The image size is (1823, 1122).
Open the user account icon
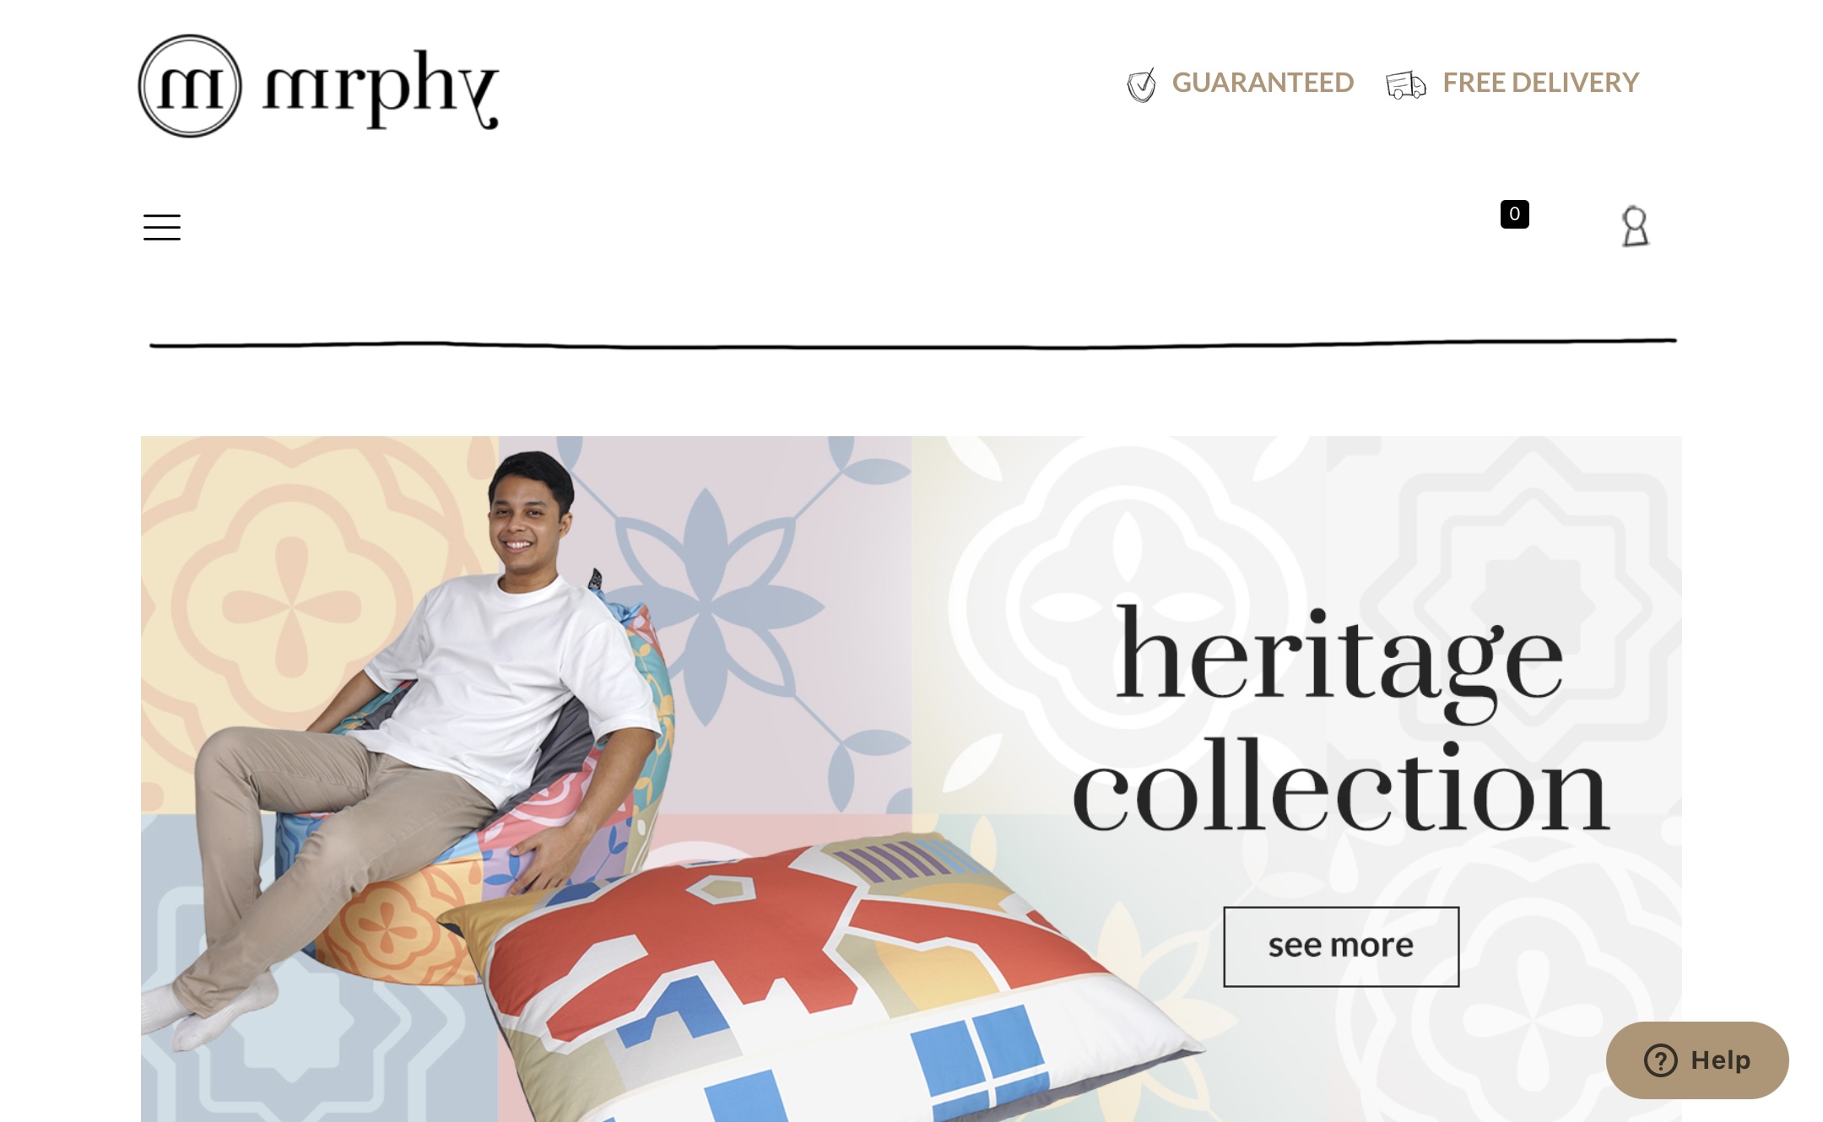pyautogui.click(x=1635, y=226)
